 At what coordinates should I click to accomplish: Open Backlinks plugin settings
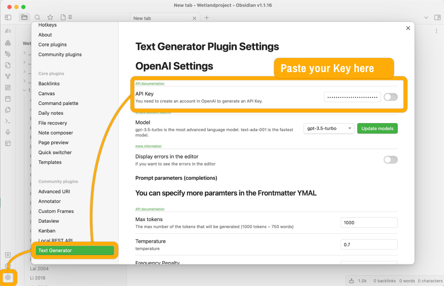[x=49, y=84]
